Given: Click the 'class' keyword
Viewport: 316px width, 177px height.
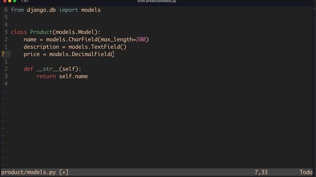Looking at the screenshot, I should (x=19, y=32).
